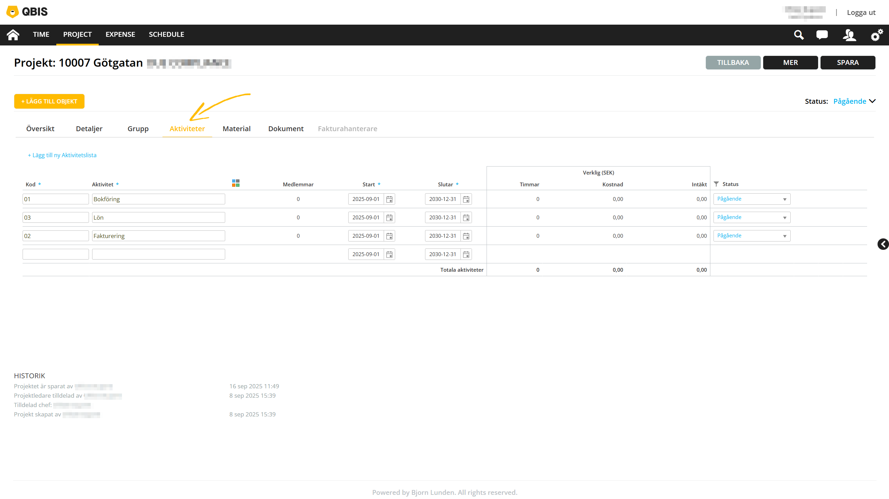Open the chat messages icon
889x499 pixels.
coord(822,35)
